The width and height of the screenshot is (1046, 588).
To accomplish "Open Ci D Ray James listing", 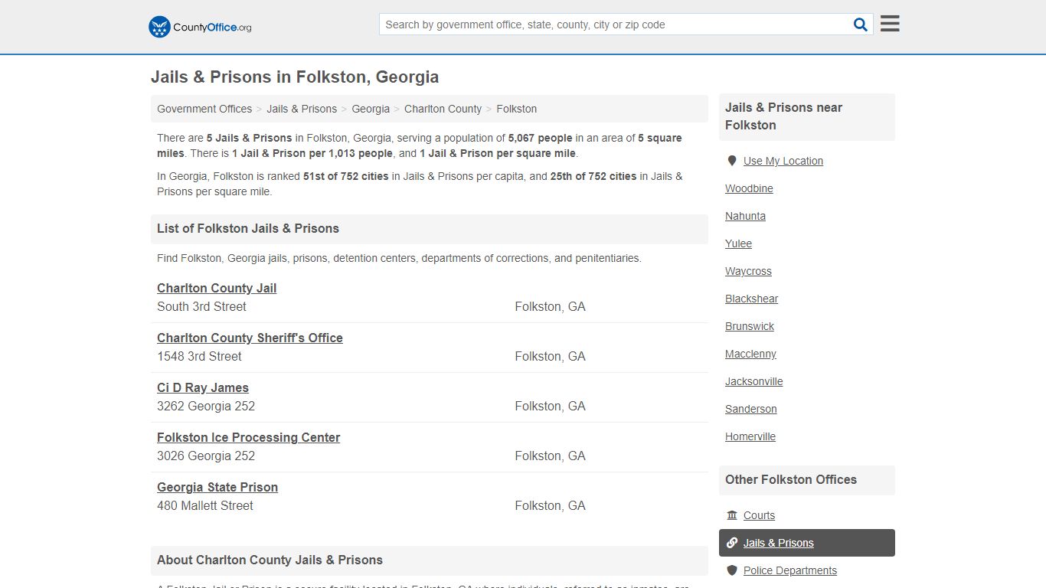I will point(203,387).
